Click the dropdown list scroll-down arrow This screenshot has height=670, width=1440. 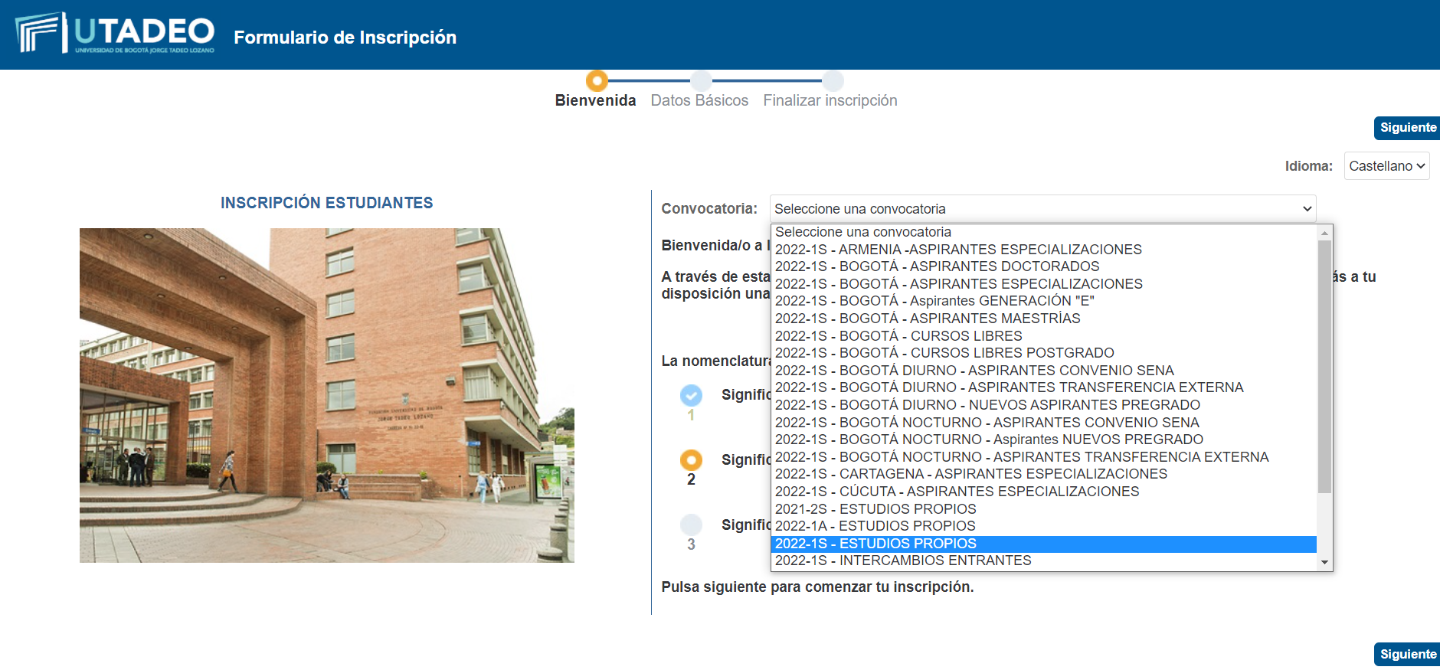pyautogui.click(x=1324, y=563)
